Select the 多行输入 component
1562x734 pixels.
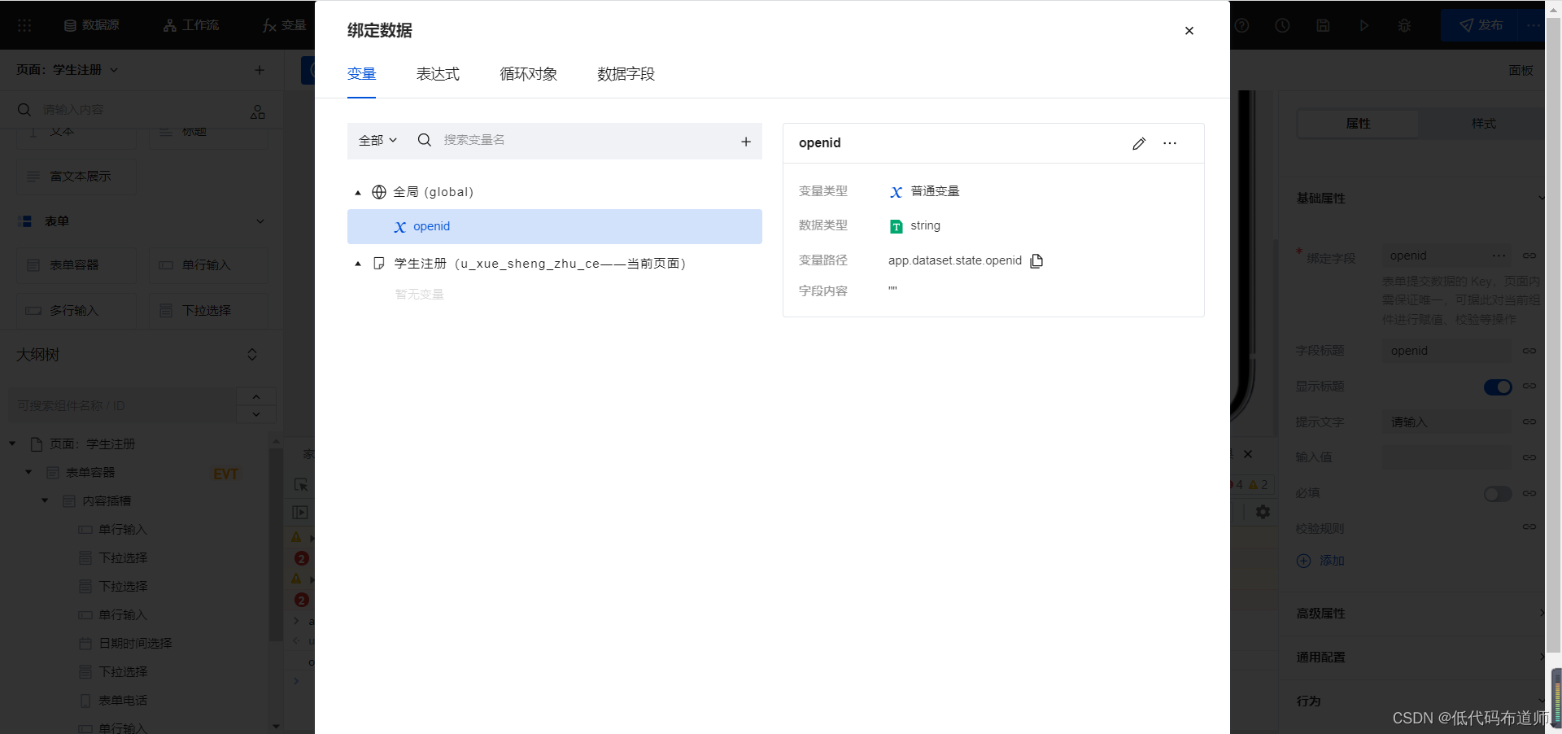coord(76,311)
